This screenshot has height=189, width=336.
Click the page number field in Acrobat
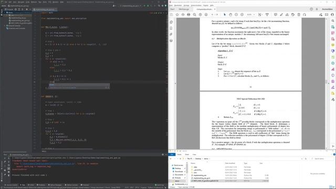(212, 15)
